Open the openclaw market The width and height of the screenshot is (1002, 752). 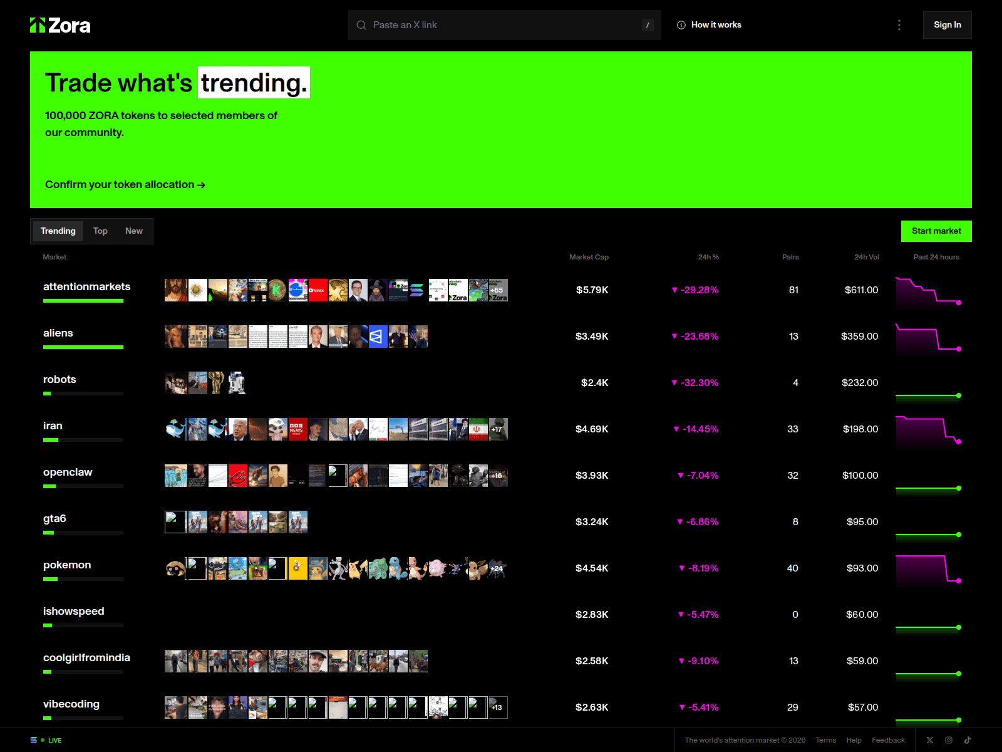coord(68,473)
